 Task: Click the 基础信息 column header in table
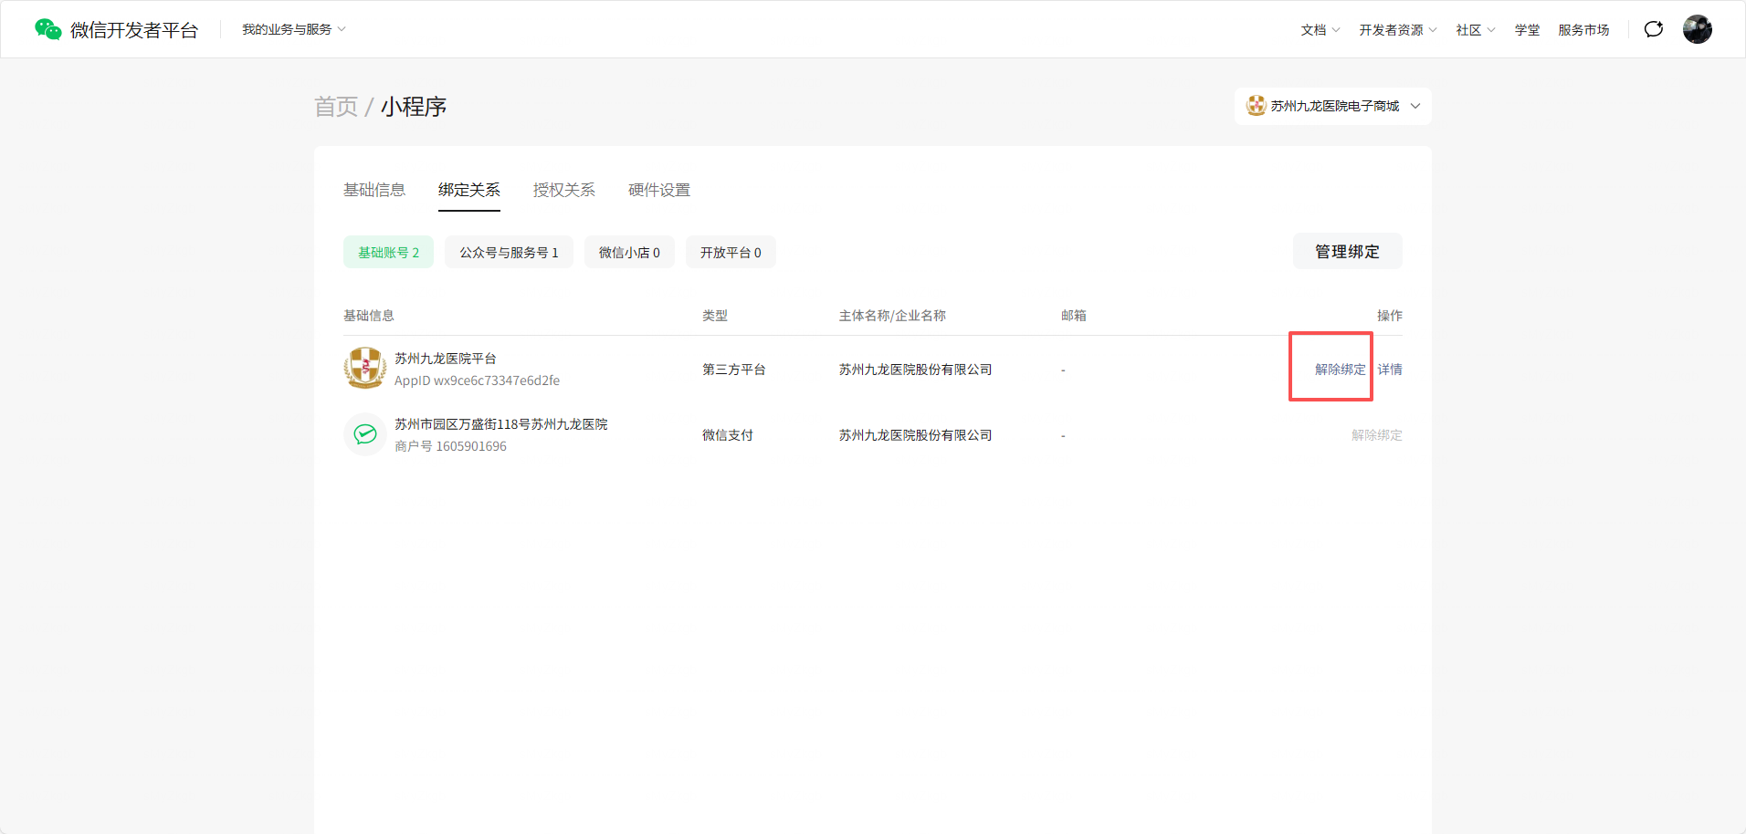pos(369,316)
